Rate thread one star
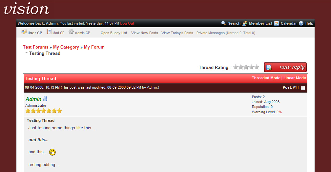Viewport: 331px width, 172px height. [x=236, y=67]
